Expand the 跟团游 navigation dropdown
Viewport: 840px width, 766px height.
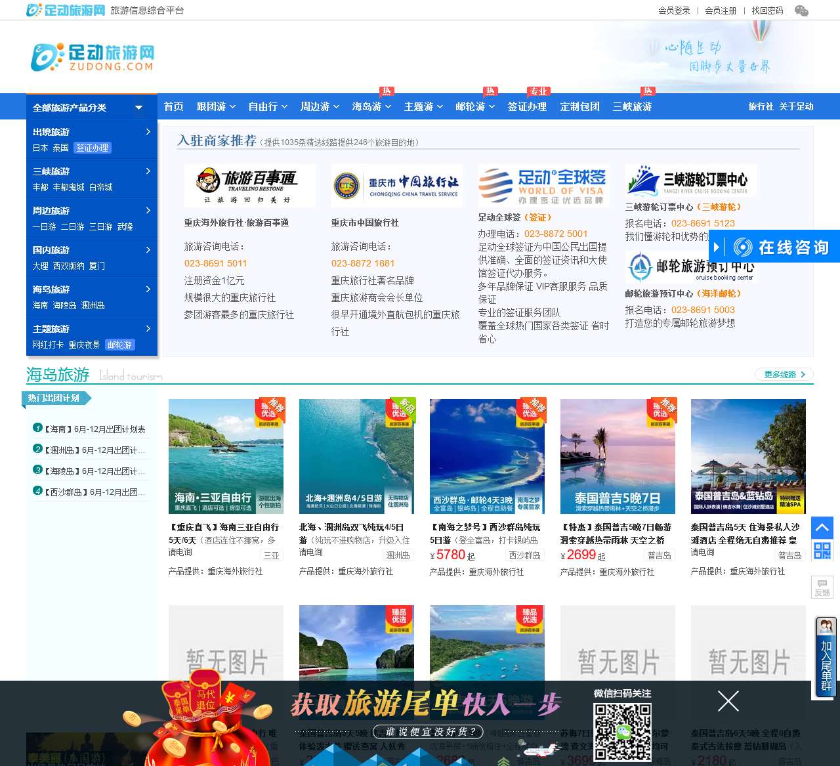(215, 106)
